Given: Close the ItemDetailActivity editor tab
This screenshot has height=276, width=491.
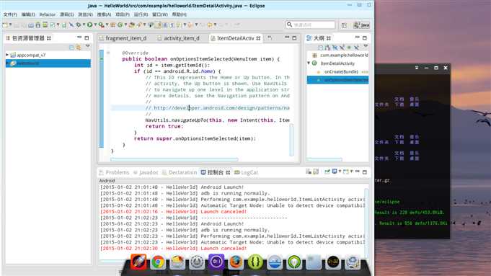Looking at the screenshot, I should point(258,38).
